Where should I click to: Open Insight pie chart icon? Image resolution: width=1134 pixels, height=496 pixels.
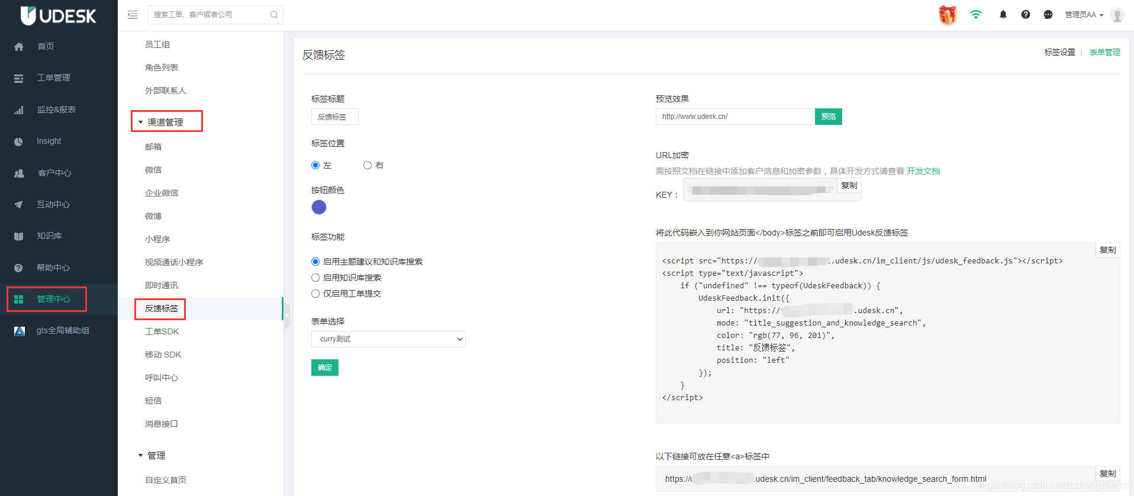[x=19, y=141]
